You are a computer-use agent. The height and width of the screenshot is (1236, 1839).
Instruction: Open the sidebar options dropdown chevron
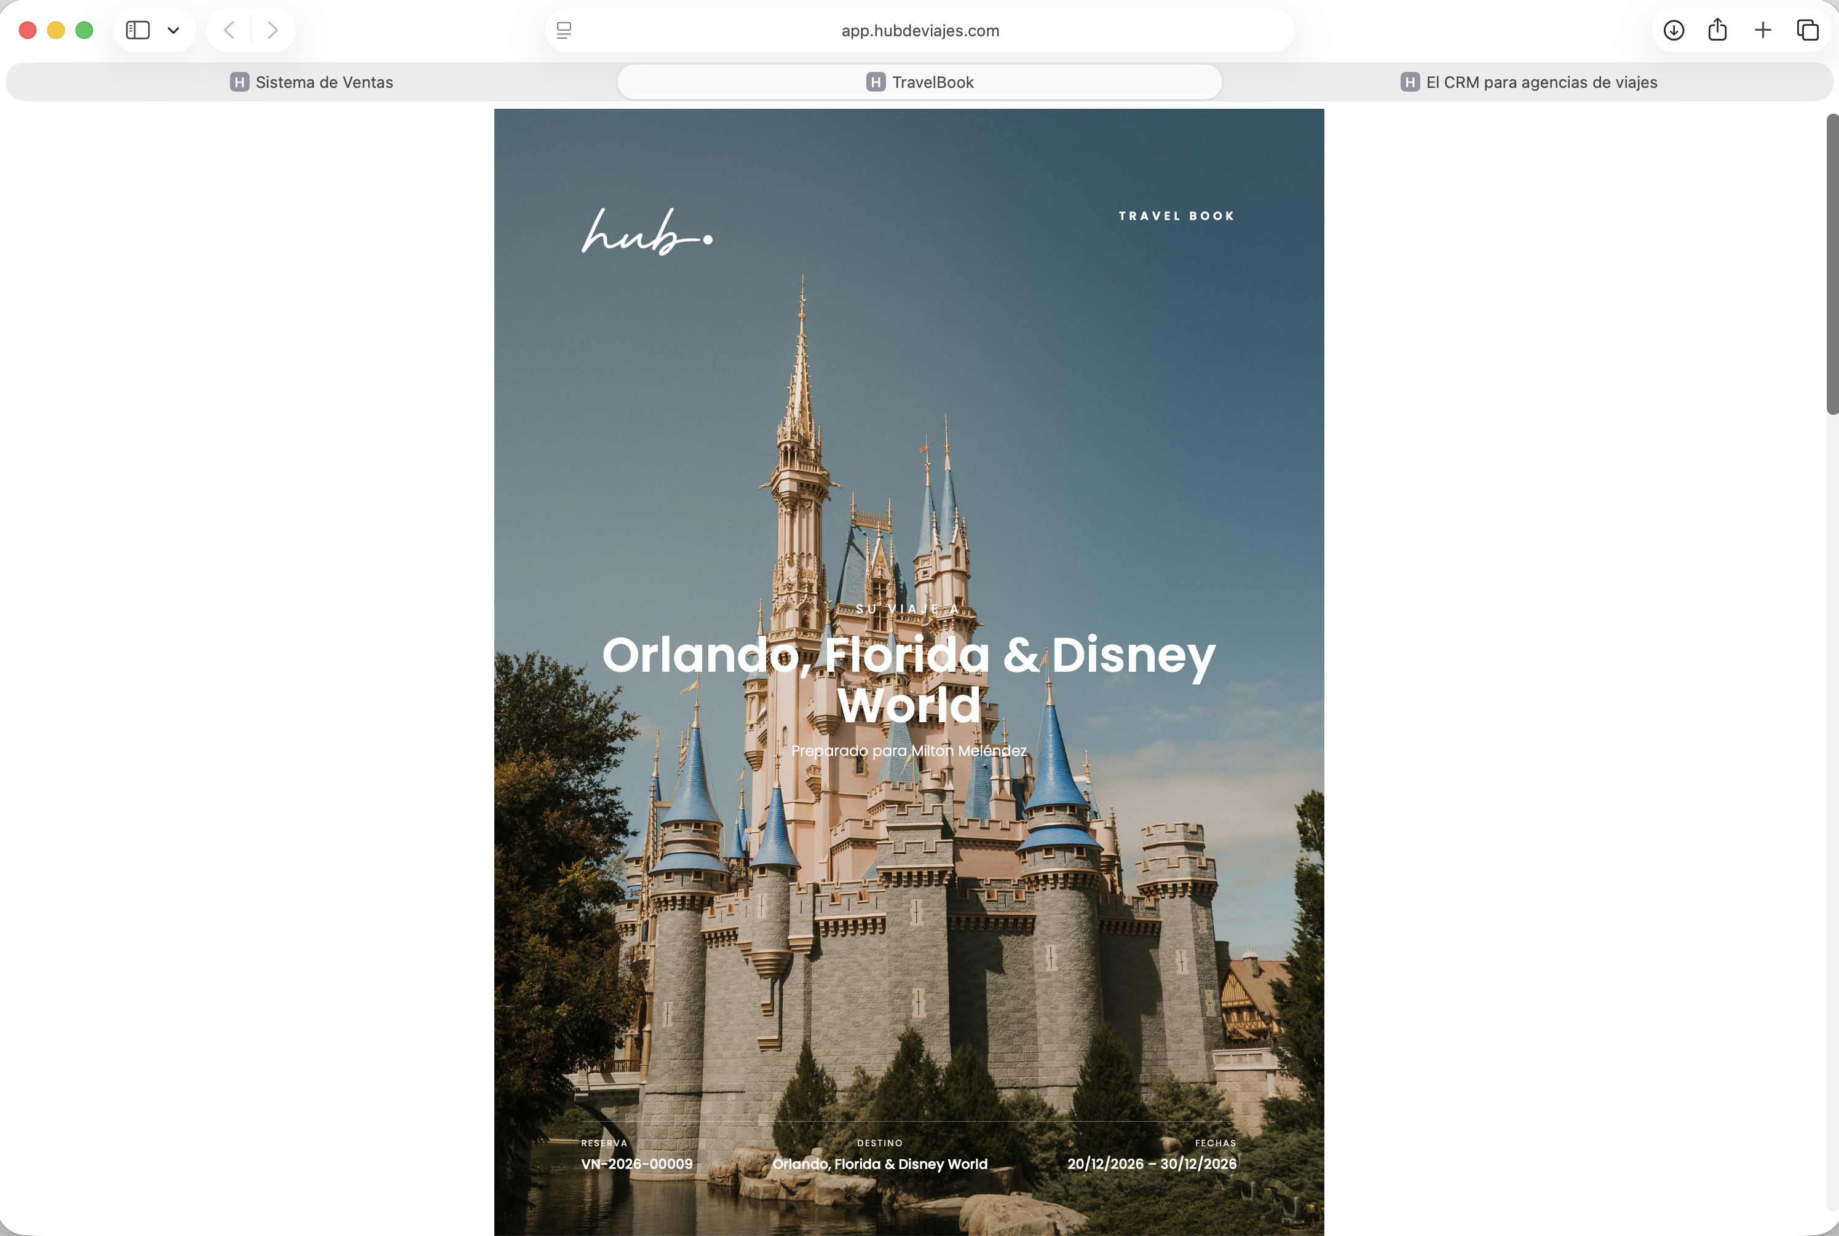[x=173, y=31]
